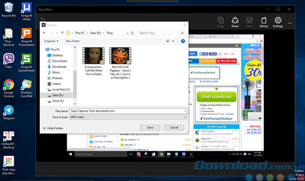Expand the address bar path dropdown

(127, 33)
